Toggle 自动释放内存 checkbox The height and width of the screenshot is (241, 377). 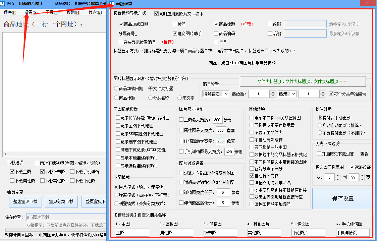pyautogui.click(x=252, y=175)
